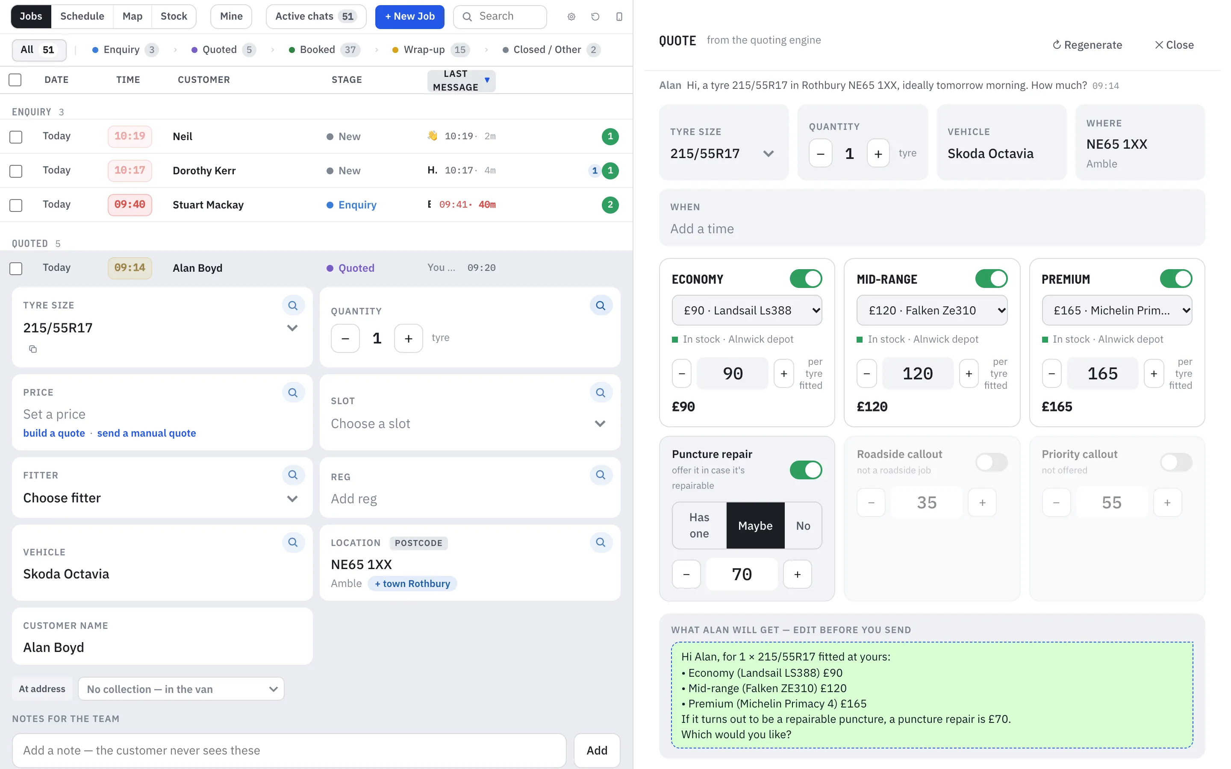Click search icon on Location card
The image size is (1231, 769).
[601, 542]
